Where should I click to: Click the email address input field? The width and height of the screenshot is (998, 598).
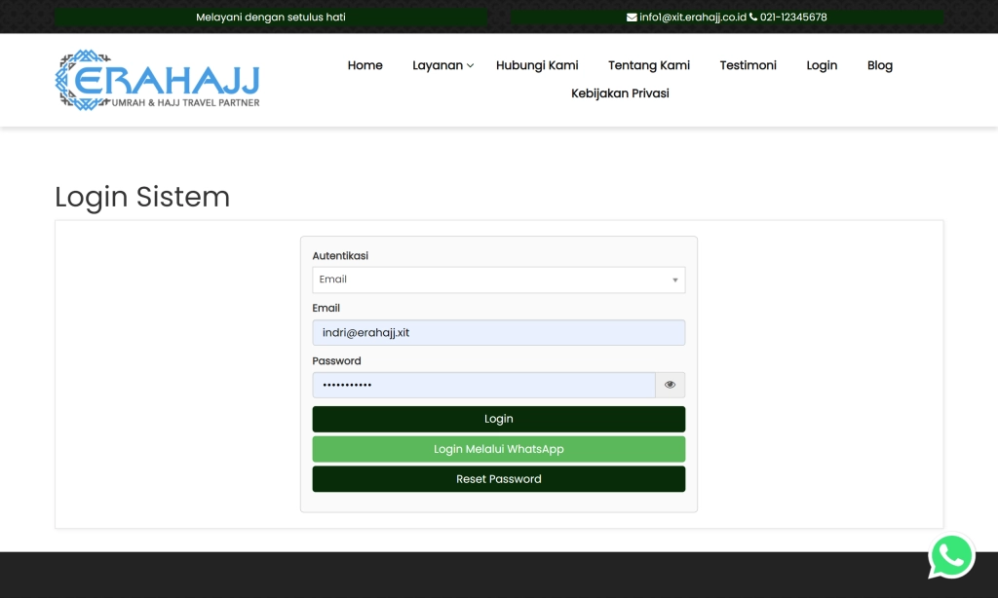498,332
